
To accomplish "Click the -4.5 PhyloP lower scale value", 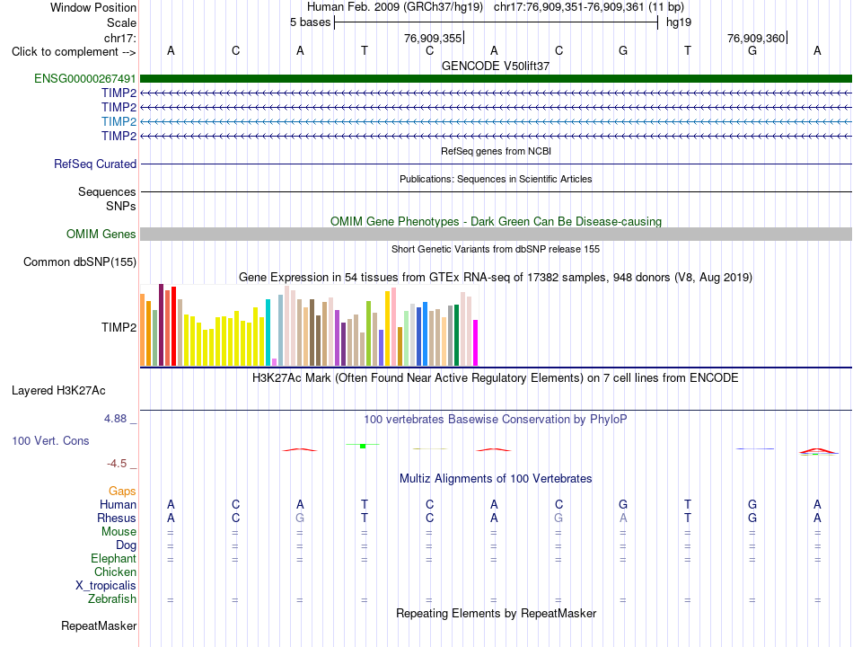I will (x=117, y=464).
